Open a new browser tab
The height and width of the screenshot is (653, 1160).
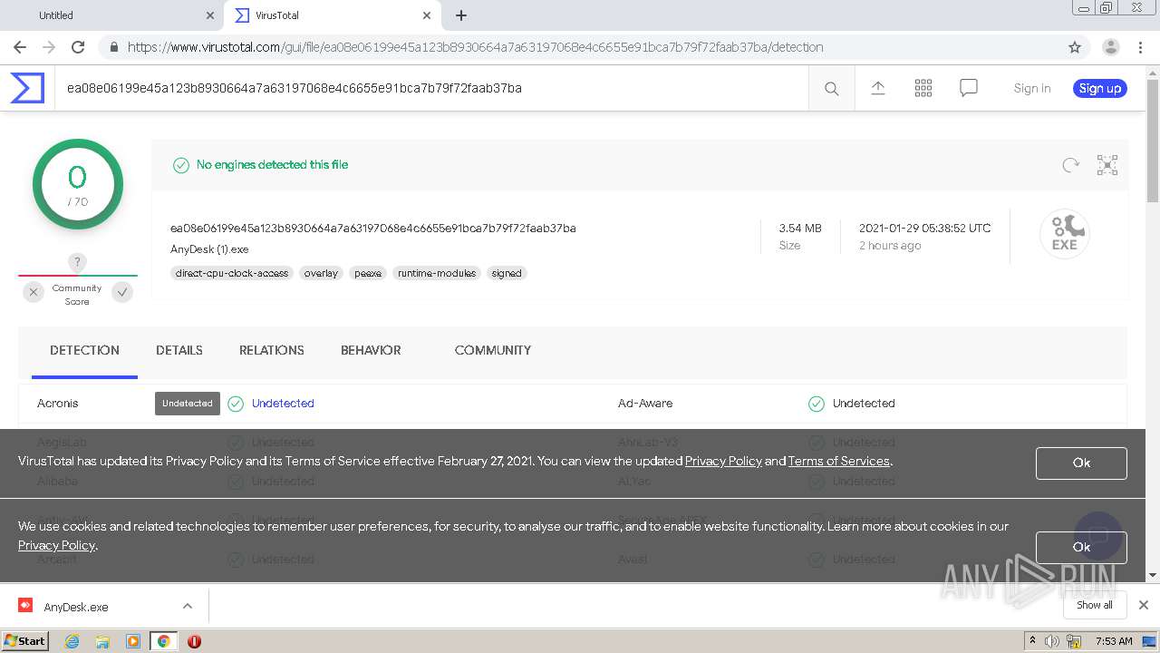(x=461, y=15)
